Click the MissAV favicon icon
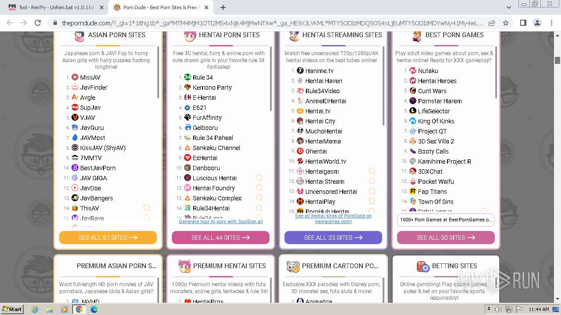This screenshot has width=561, height=315. pos(75,77)
